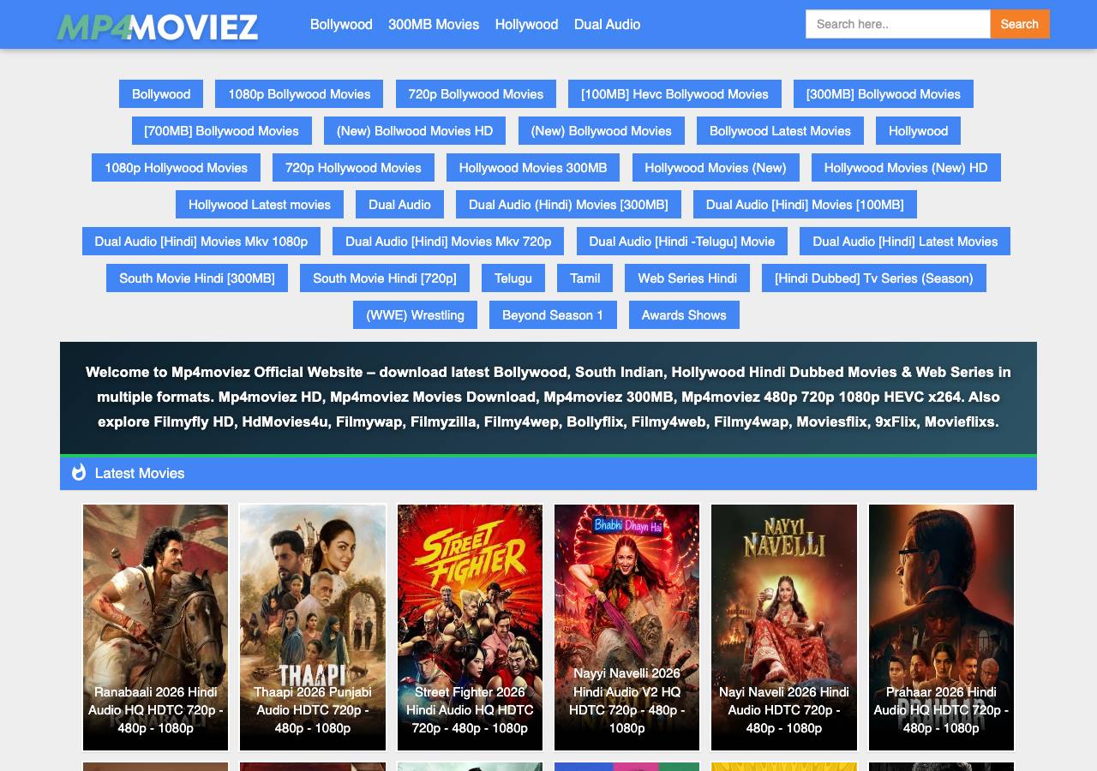Open the (WWE) Wrestling category
1097x771 pixels.
(415, 315)
